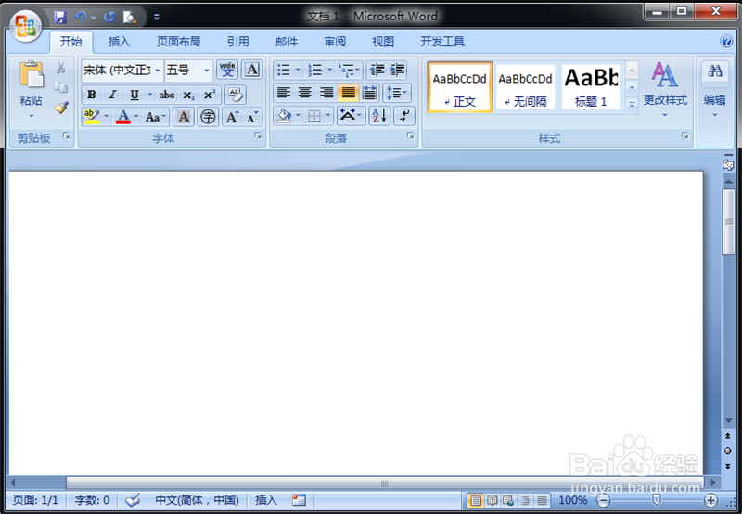Image resolution: width=742 pixels, height=514 pixels.
Task: Open the Change Case Aa dropdown
Action: [156, 116]
